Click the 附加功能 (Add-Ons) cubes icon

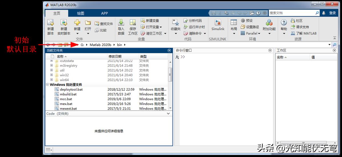point(269,23)
